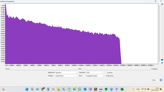The image size is (164, 92).
Task: Open the Eixo dropdown showing Frequência linear
Action: [x=95, y=76]
